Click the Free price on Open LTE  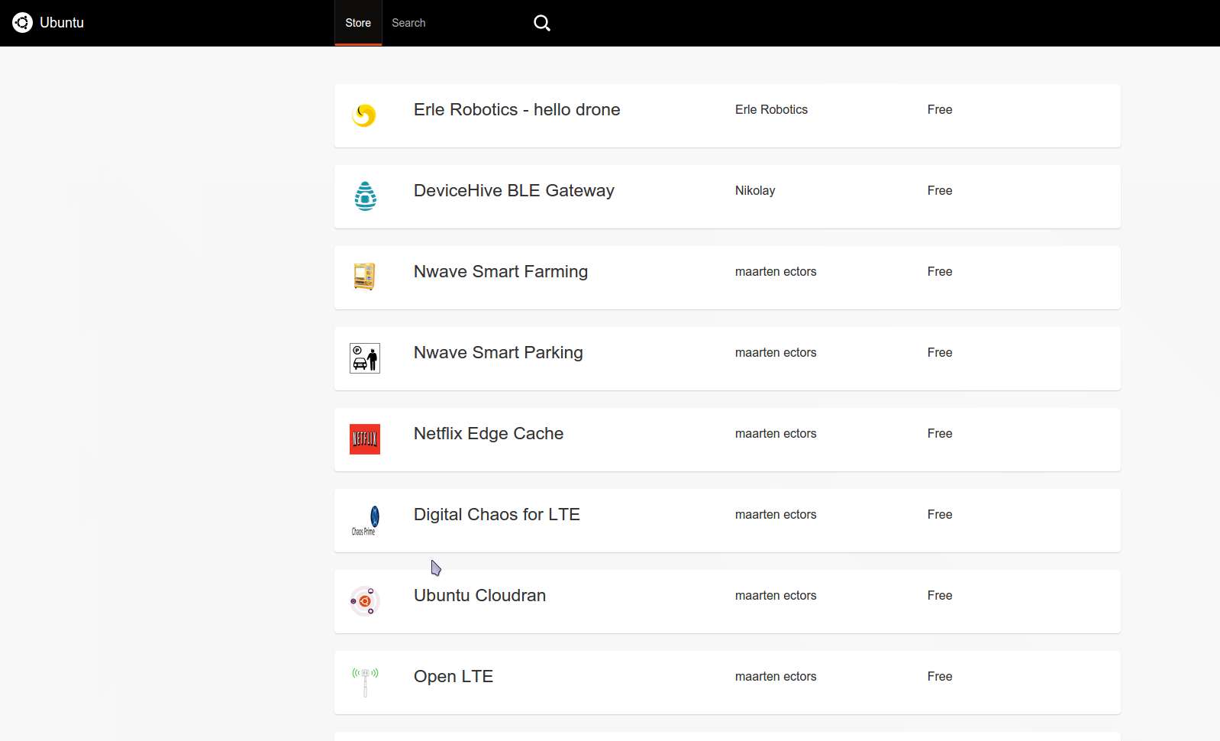[940, 677]
